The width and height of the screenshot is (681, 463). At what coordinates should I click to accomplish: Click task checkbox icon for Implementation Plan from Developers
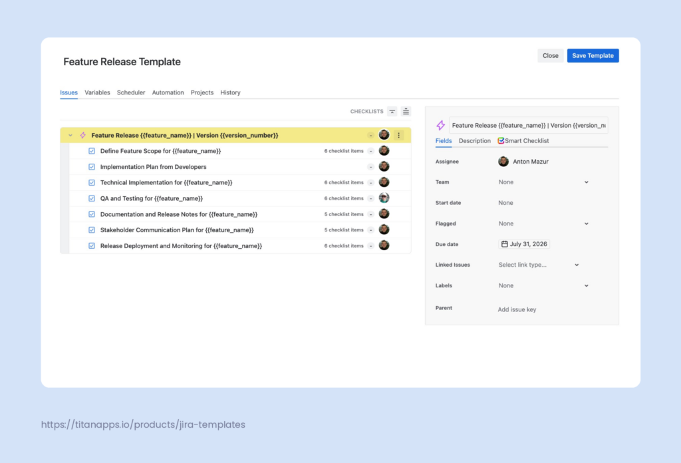pos(92,167)
